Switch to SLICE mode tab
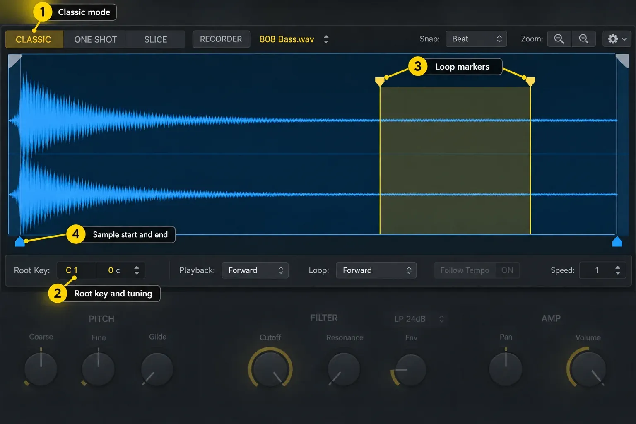Screen dimensions: 636x424 156,39
